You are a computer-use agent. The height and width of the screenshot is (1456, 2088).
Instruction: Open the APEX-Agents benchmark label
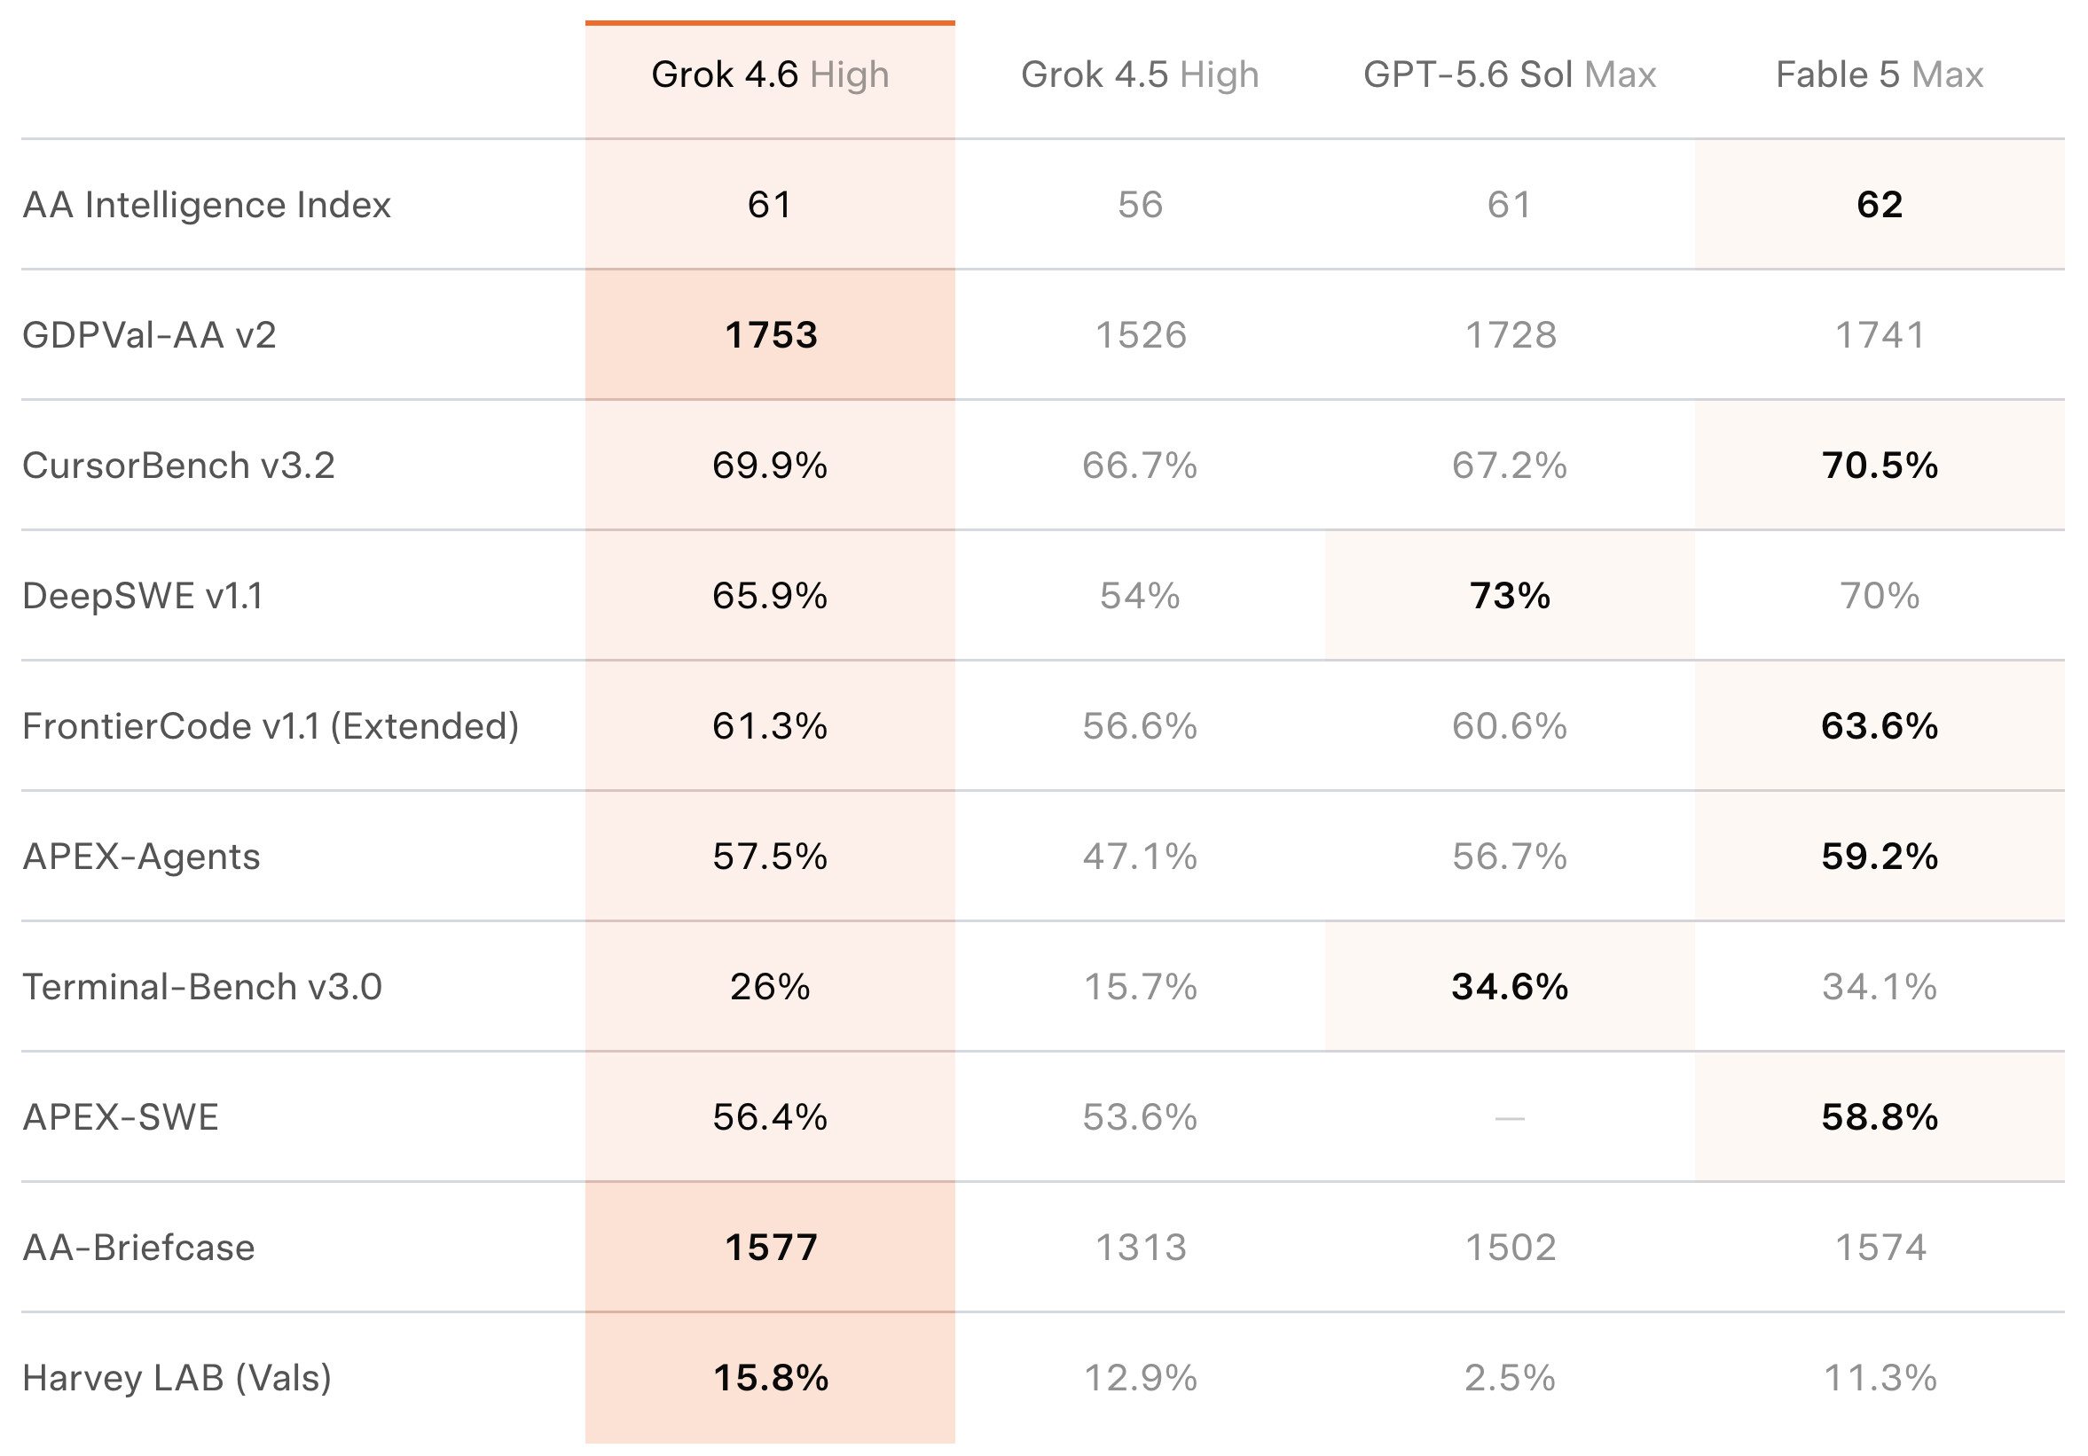pos(141,857)
